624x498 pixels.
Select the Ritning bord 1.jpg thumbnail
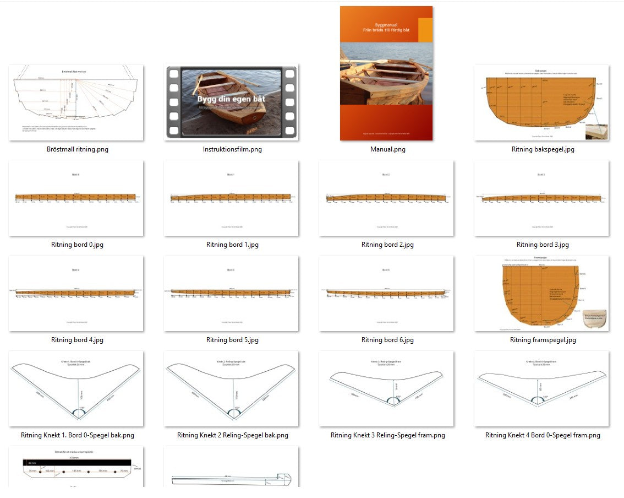pos(231,198)
